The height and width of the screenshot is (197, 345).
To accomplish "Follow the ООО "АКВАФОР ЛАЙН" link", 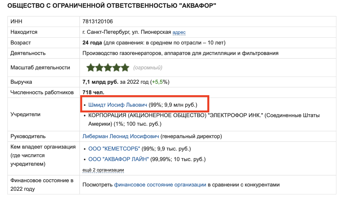I will pyautogui.click(x=118, y=159).
